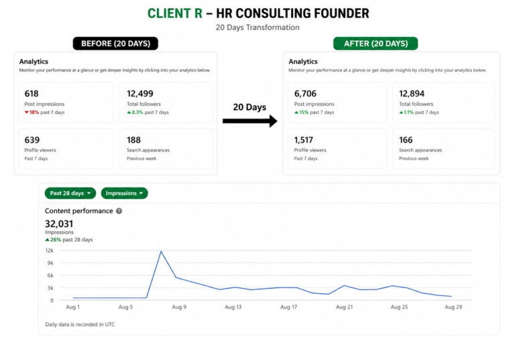Open the 166 Search appearances card
This screenshot has width=515, height=343.
[443, 149]
